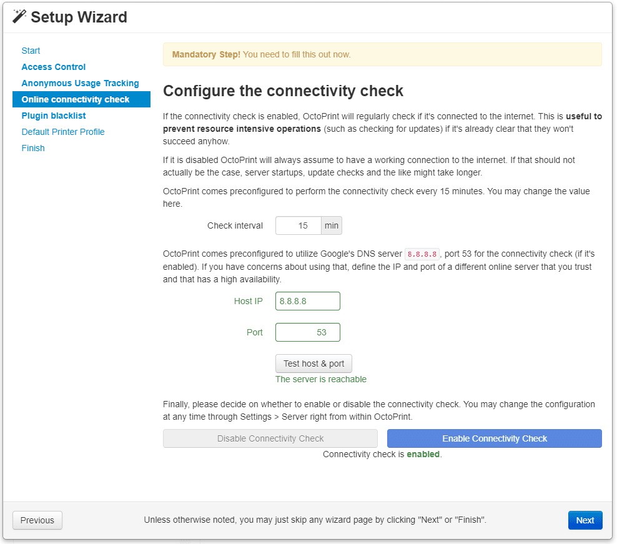
Task: Select the Online connectivity check step
Action: pyautogui.click(x=76, y=99)
